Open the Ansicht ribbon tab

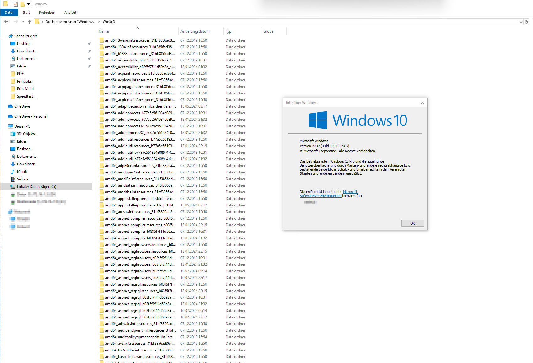tap(70, 13)
